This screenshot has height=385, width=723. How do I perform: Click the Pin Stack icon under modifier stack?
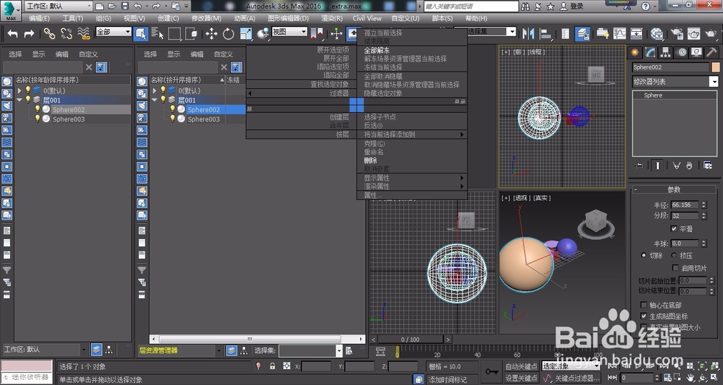[x=638, y=165]
